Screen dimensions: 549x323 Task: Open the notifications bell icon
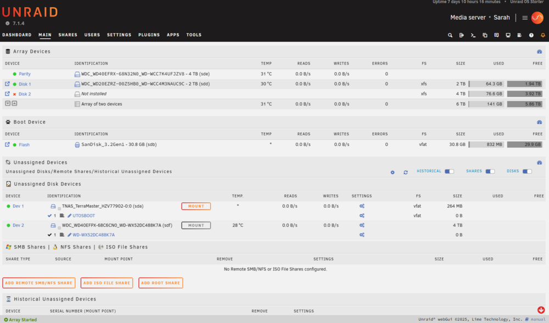543,35
